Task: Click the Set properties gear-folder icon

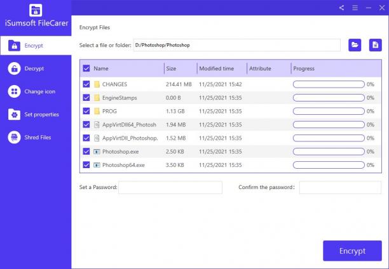Action: click(14, 114)
